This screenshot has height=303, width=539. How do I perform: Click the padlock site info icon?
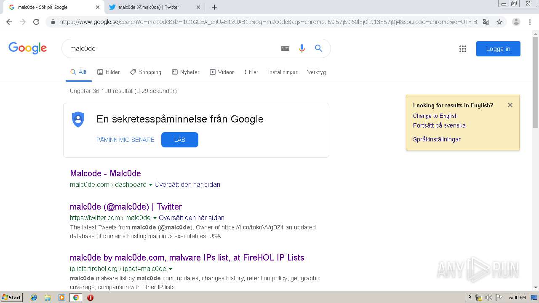[x=53, y=22]
